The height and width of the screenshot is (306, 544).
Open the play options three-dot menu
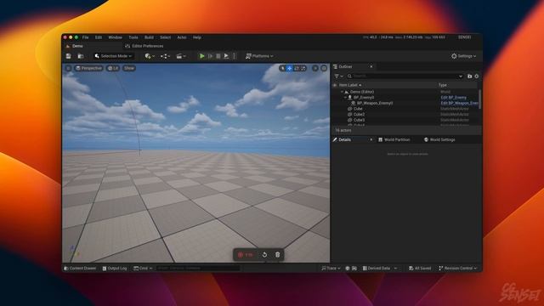(x=235, y=56)
